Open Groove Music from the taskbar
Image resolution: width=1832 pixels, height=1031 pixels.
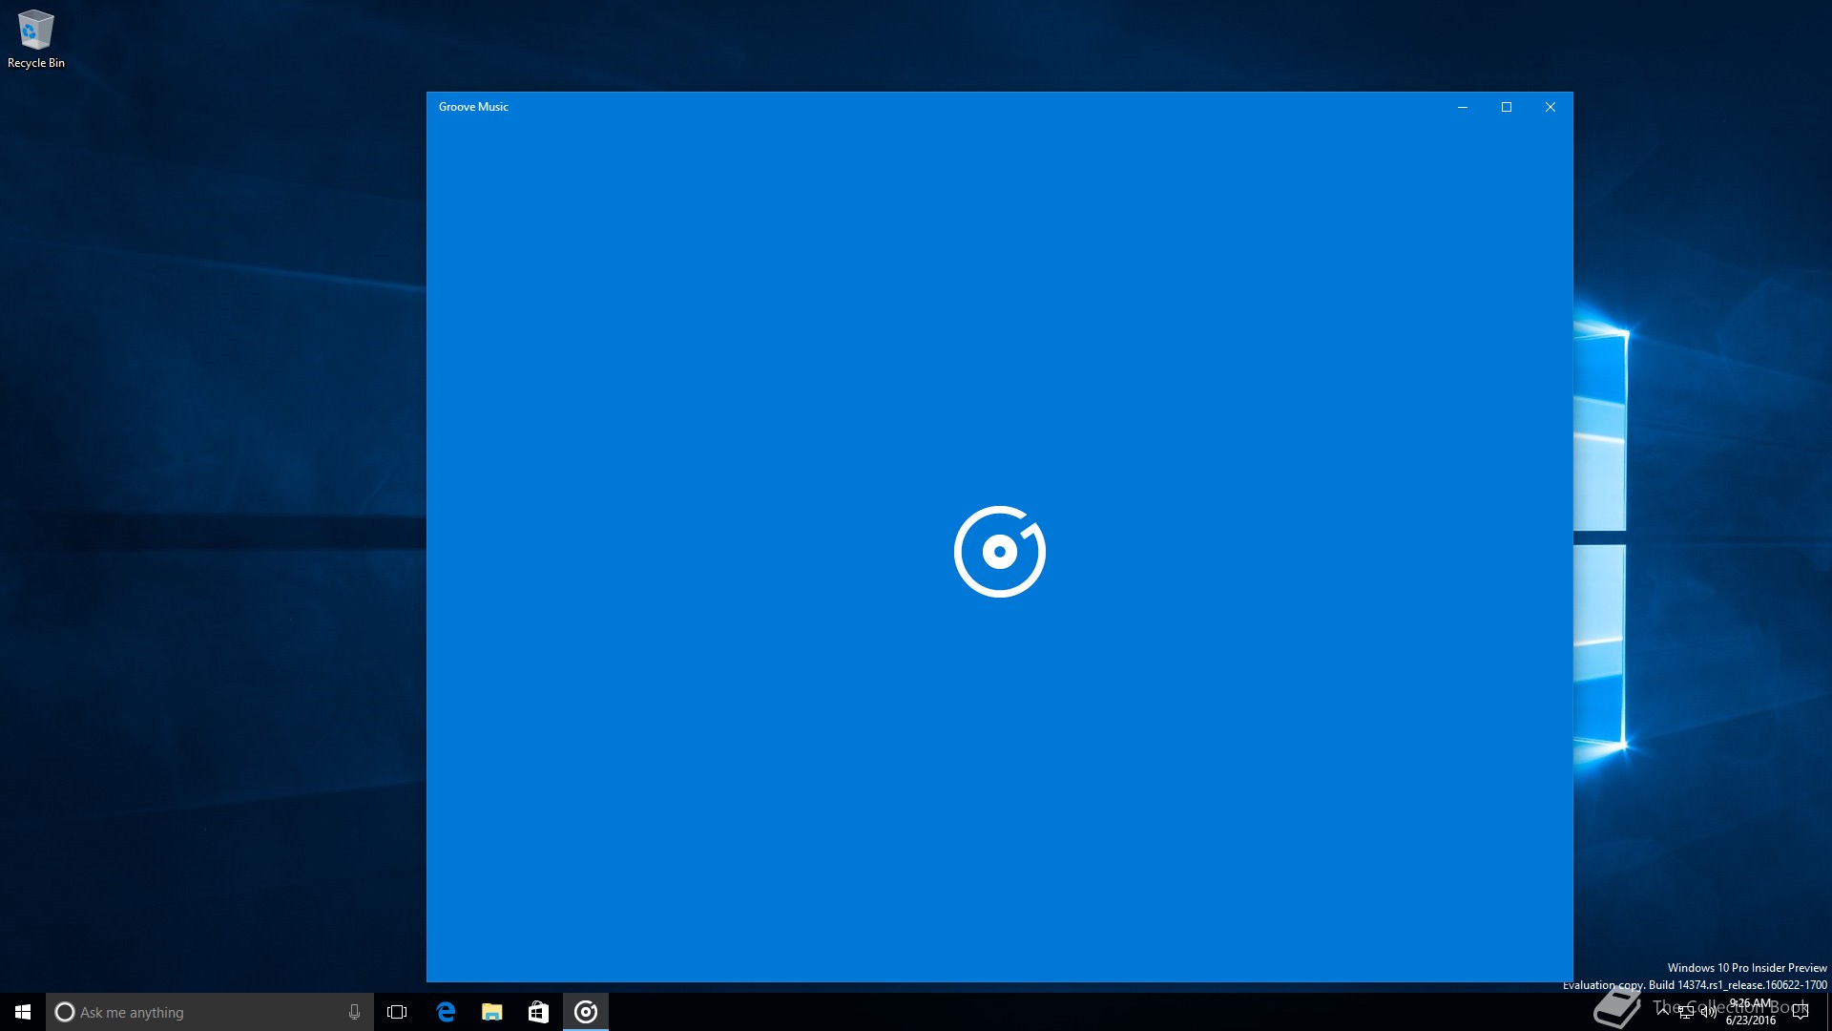[586, 1012]
